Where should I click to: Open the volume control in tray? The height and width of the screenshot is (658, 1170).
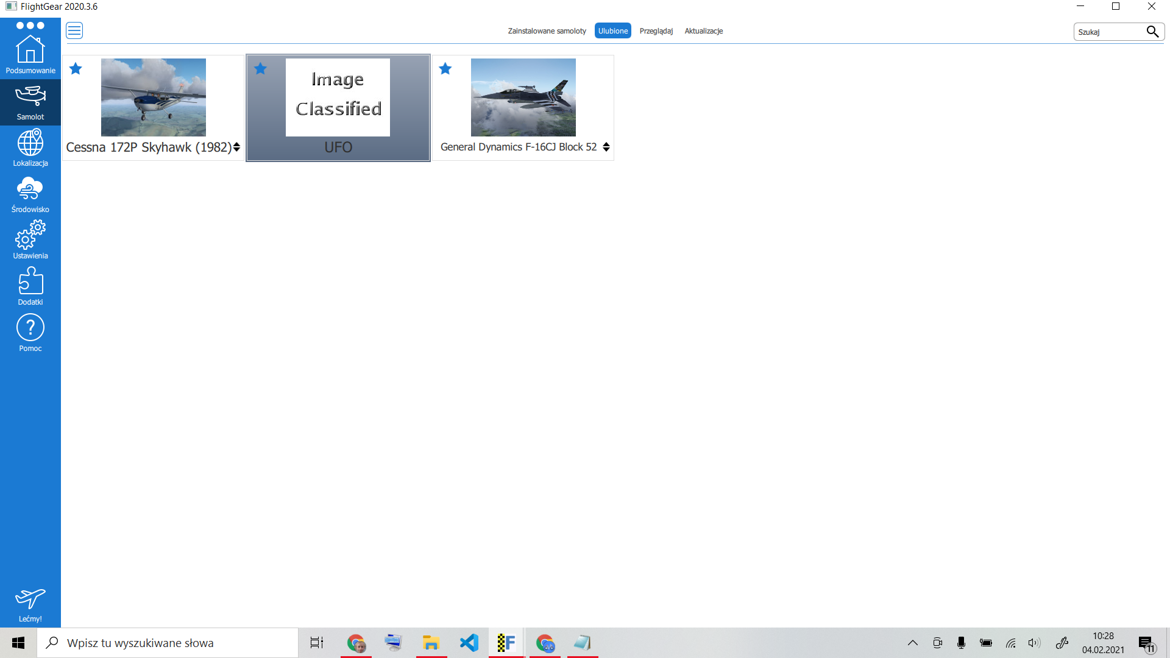(1034, 643)
